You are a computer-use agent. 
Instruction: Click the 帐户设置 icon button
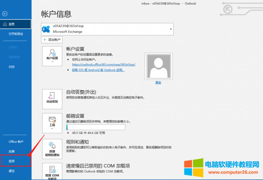[52, 53]
